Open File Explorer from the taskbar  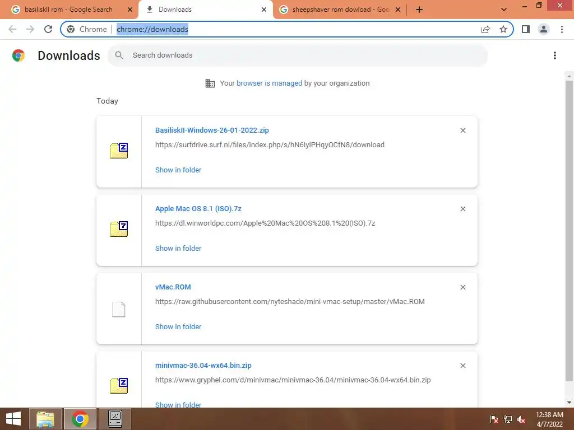click(x=45, y=419)
